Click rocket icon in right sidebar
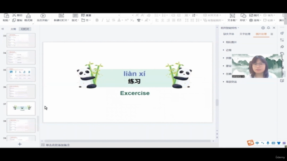Viewport: 287px width, 161px height. [282, 33]
